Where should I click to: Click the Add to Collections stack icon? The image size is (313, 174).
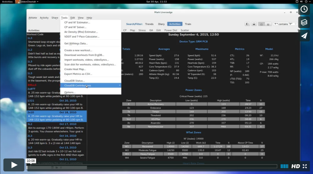[x=304, y=22]
